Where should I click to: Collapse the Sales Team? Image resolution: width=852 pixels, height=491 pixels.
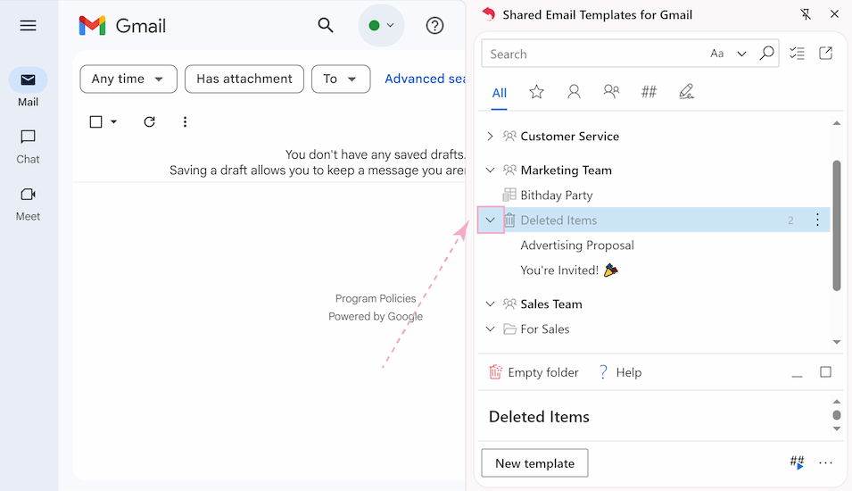point(490,304)
